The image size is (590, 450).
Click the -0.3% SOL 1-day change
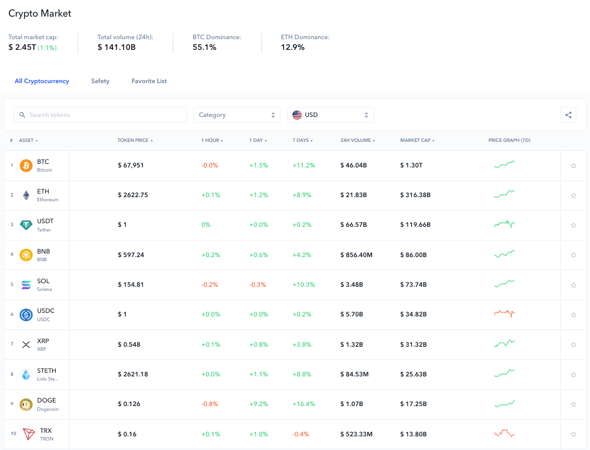(x=257, y=284)
